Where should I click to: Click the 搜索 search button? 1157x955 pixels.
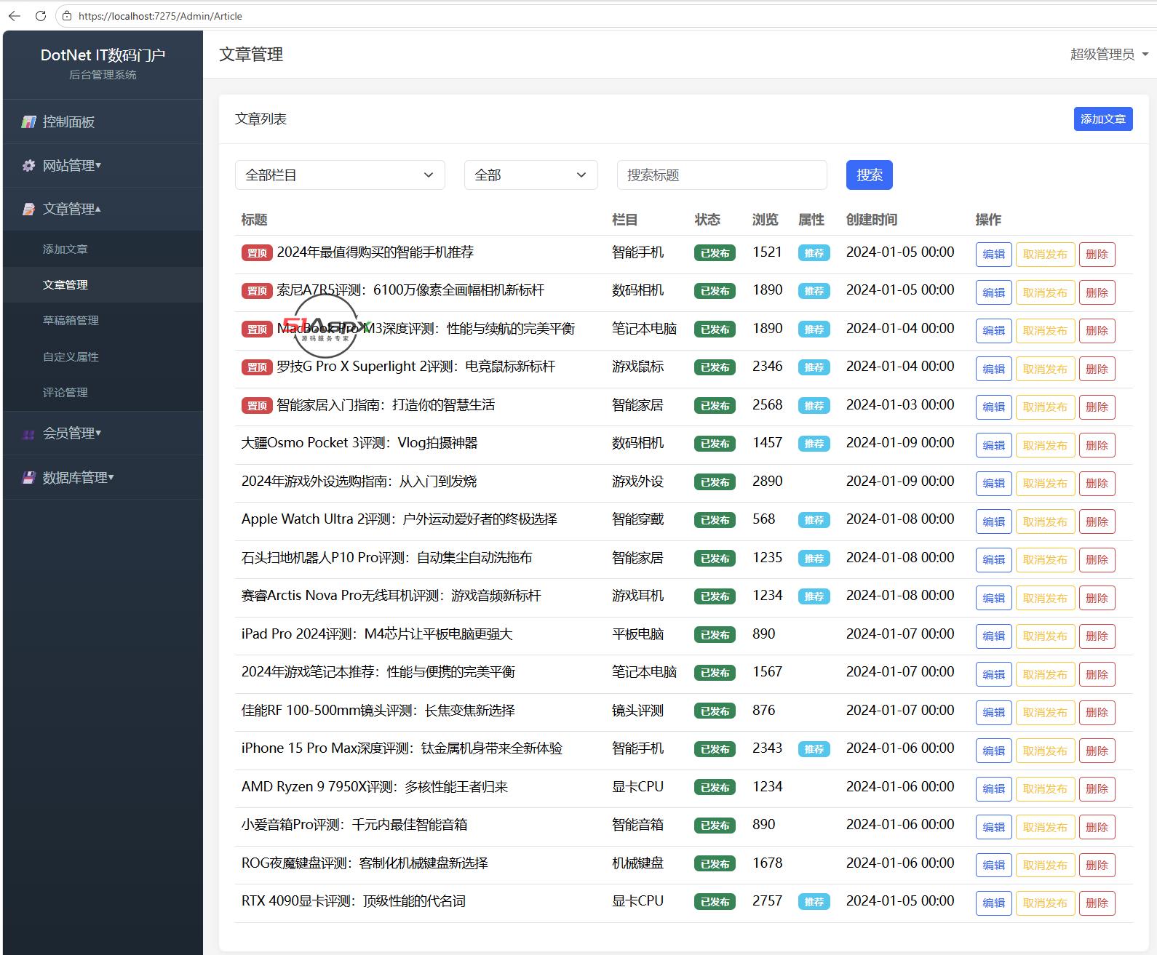pyautogui.click(x=869, y=175)
